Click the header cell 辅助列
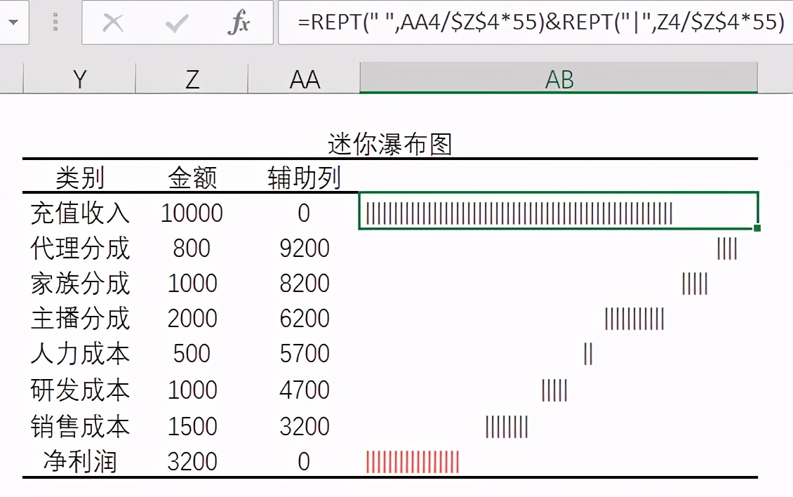 [305, 178]
